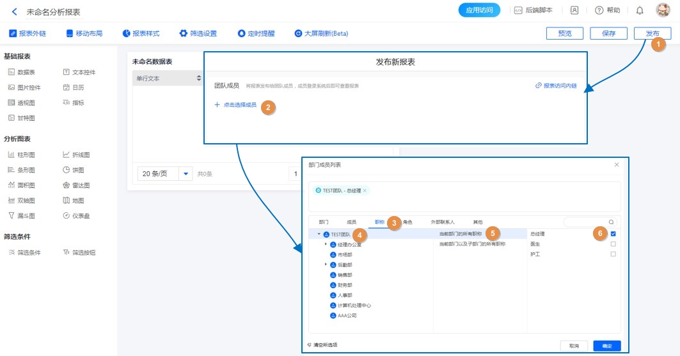Screen dimensions: 680x356
Task: Click the 发布 publish button
Action: tap(652, 33)
